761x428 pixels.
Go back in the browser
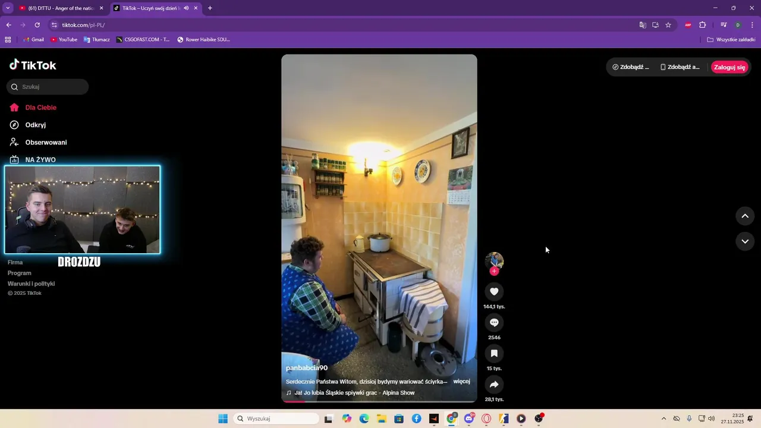(x=8, y=25)
